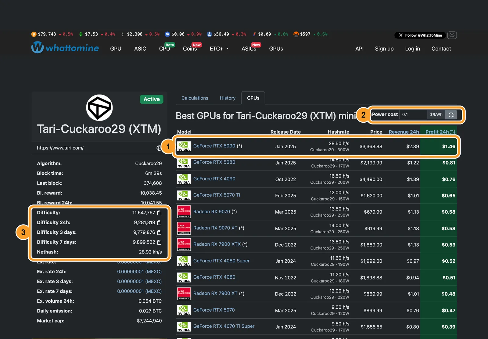This screenshot has width=488, height=339.
Task: Open the History tab
Action: (228, 98)
